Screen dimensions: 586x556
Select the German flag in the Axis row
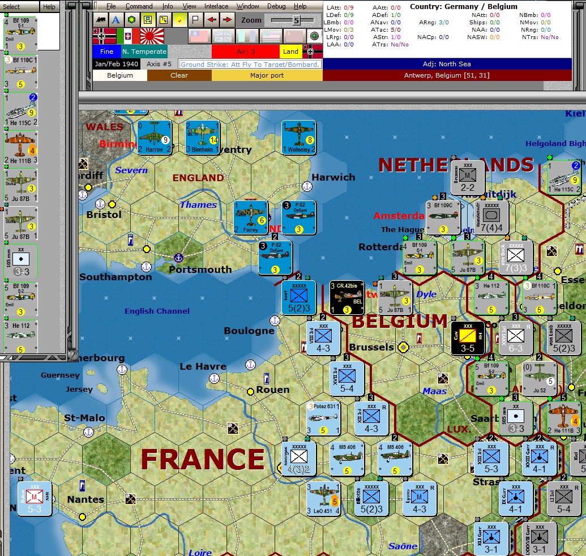[x=104, y=36]
